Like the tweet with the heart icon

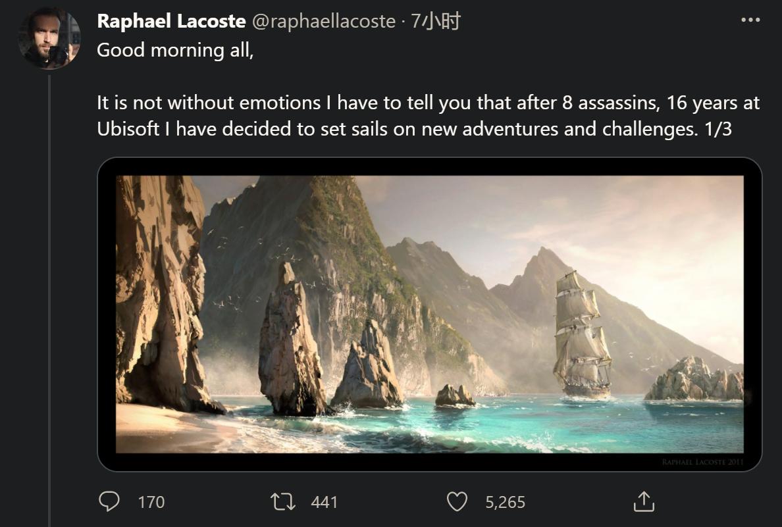[457, 502]
